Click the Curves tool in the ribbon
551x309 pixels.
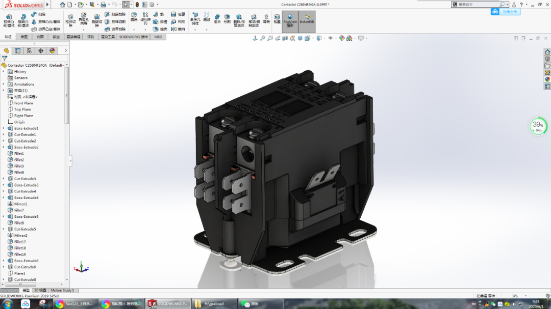207,17
